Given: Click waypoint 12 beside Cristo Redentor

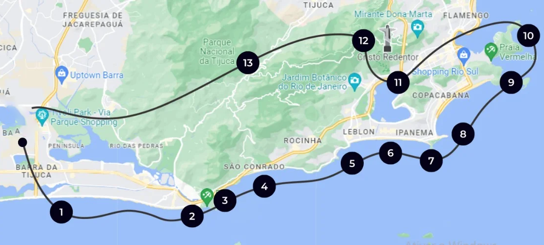Looking at the screenshot, I should 363,41.
